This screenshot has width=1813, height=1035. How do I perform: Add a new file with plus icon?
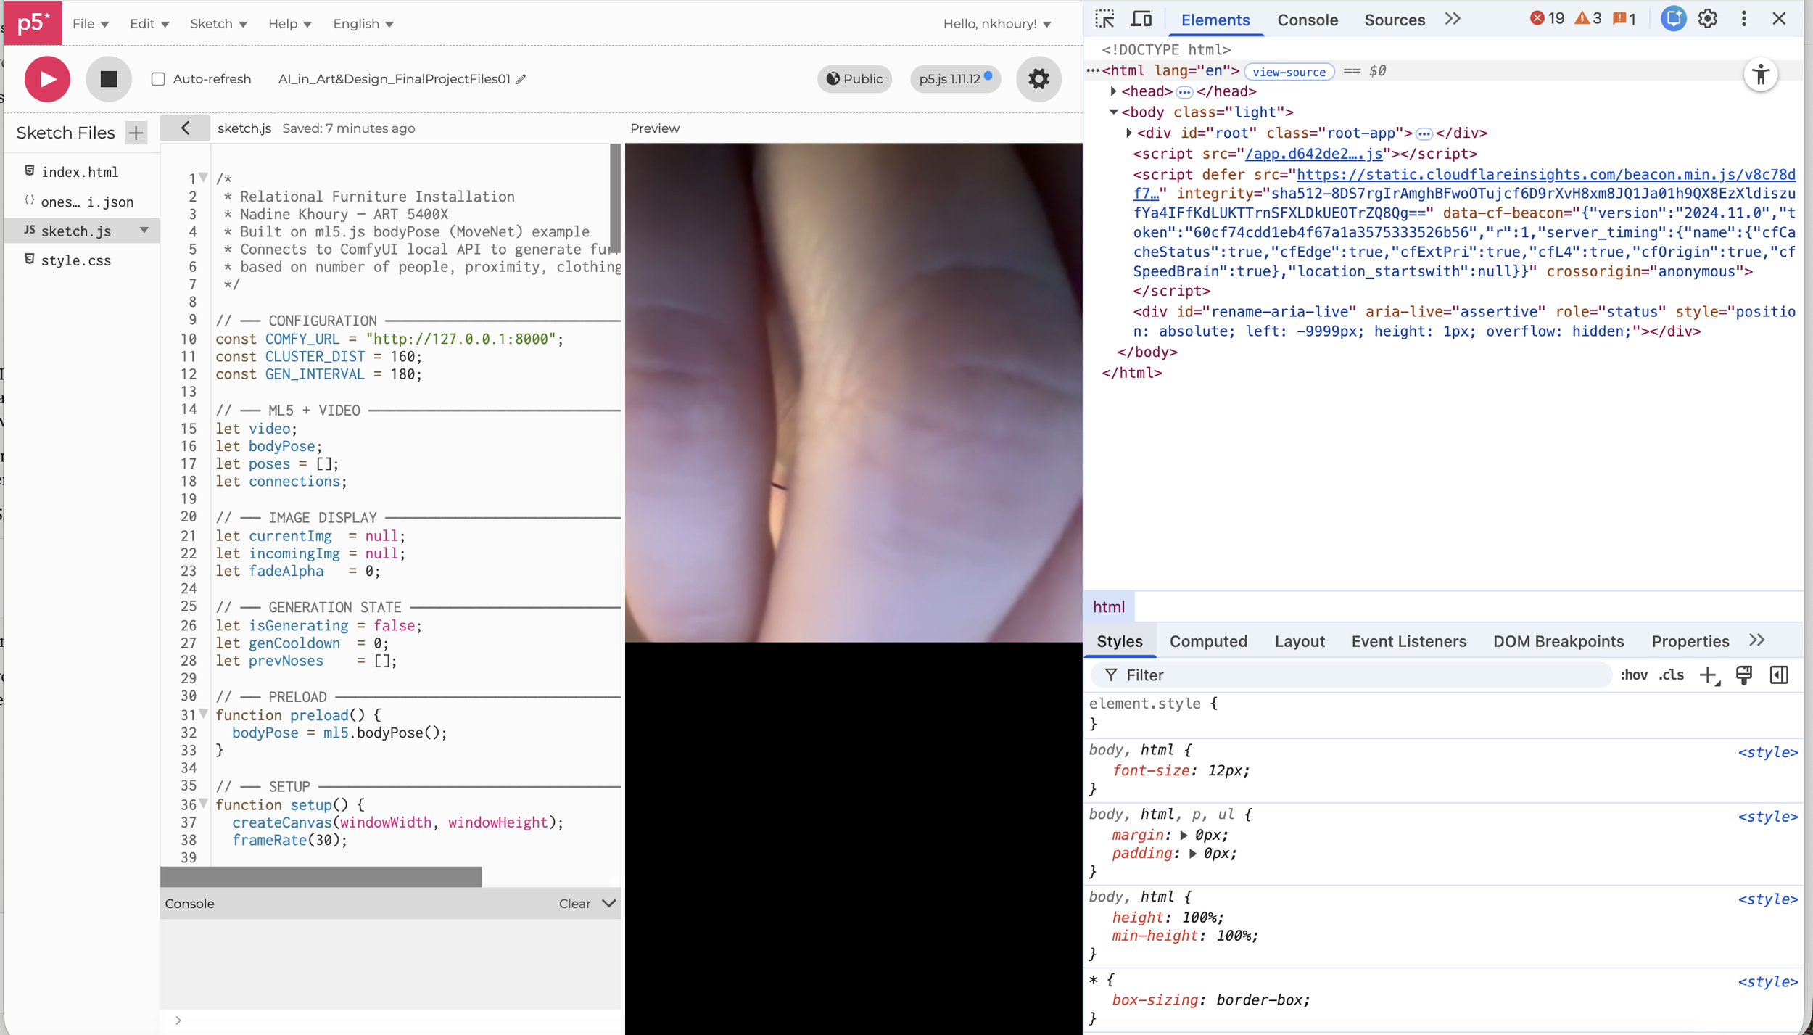(x=136, y=133)
